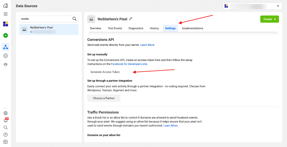Click the business account logo in selector
287x147 pixels.
(226, 6)
